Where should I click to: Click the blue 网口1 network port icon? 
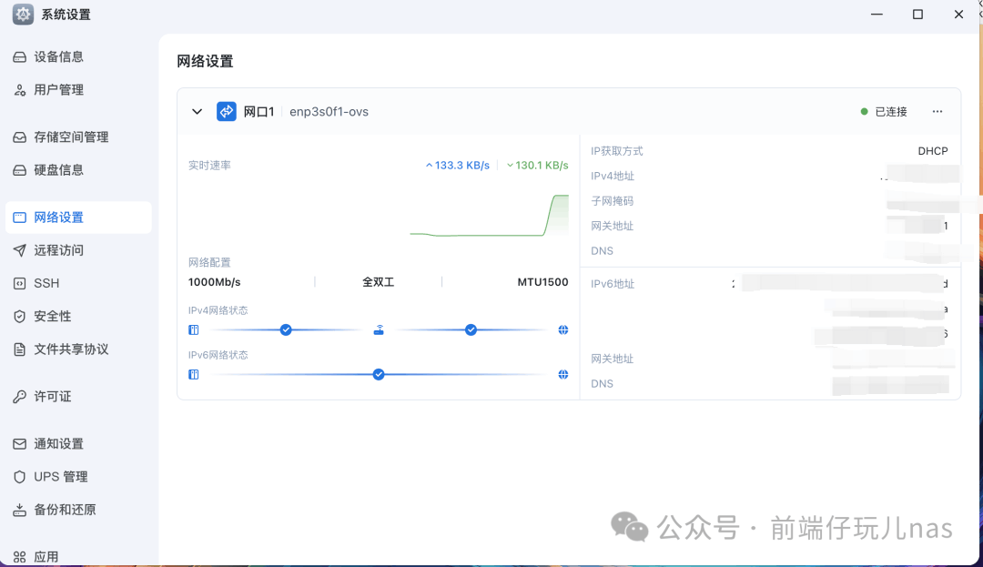227,111
